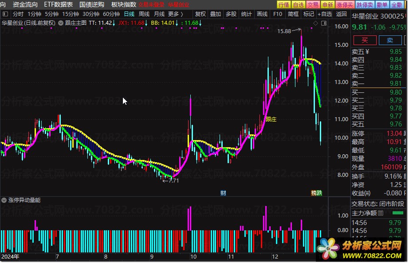Click the 跌 marker icon
The width and height of the screenshot is (409, 263).
pos(319,193)
